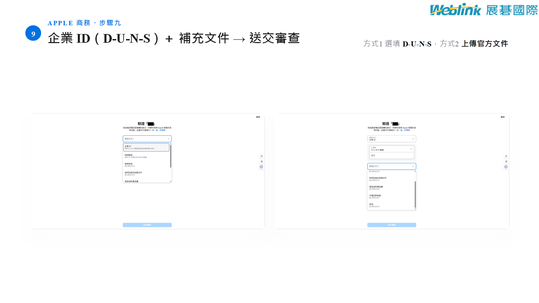This screenshot has width=539, height=303.
Task: Click the purple assistant icon in right screenshot
Action: pos(506,167)
